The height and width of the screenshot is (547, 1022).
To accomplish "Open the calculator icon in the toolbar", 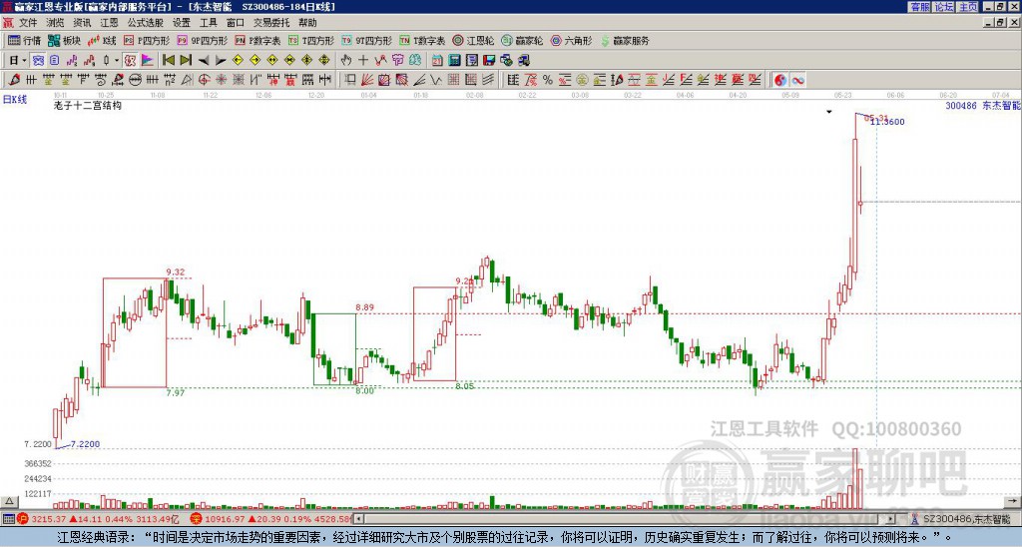I will coord(454,61).
